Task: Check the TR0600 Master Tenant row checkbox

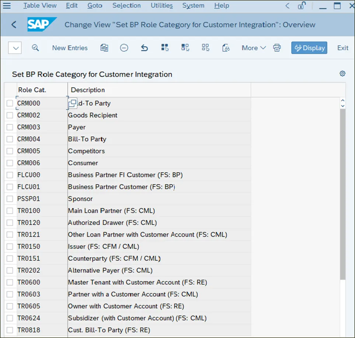Action: (x=10, y=283)
